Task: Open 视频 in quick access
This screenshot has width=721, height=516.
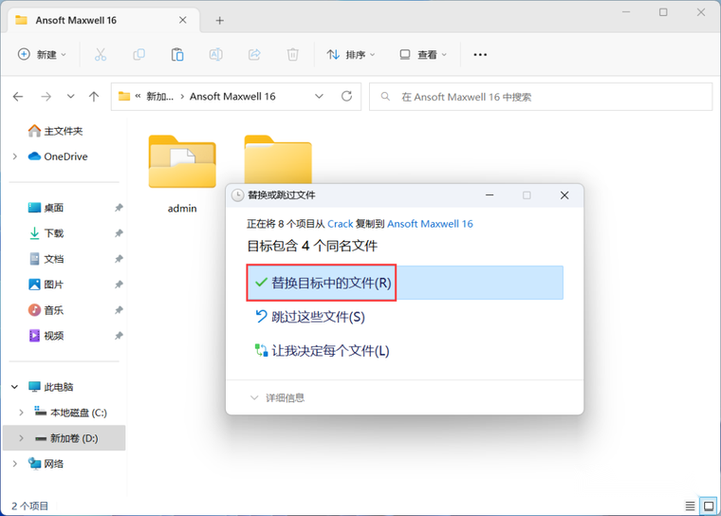Action: click(x=46, y=336)
